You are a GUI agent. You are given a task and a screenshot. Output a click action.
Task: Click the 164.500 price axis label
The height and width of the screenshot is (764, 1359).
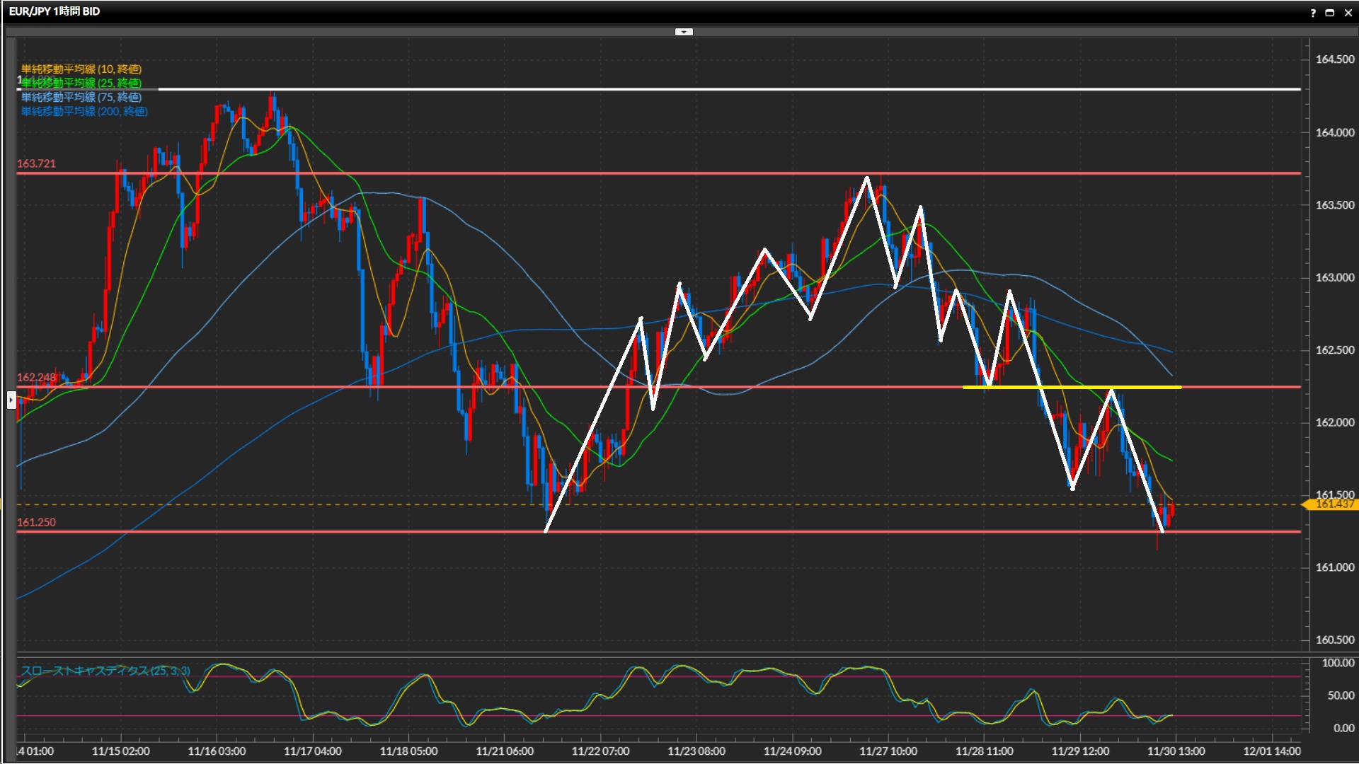1334,59
